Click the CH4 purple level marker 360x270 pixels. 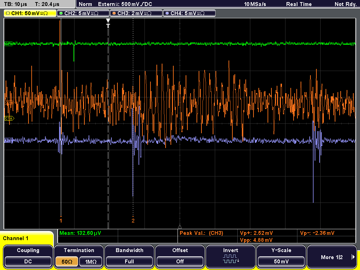click(9, 141)
